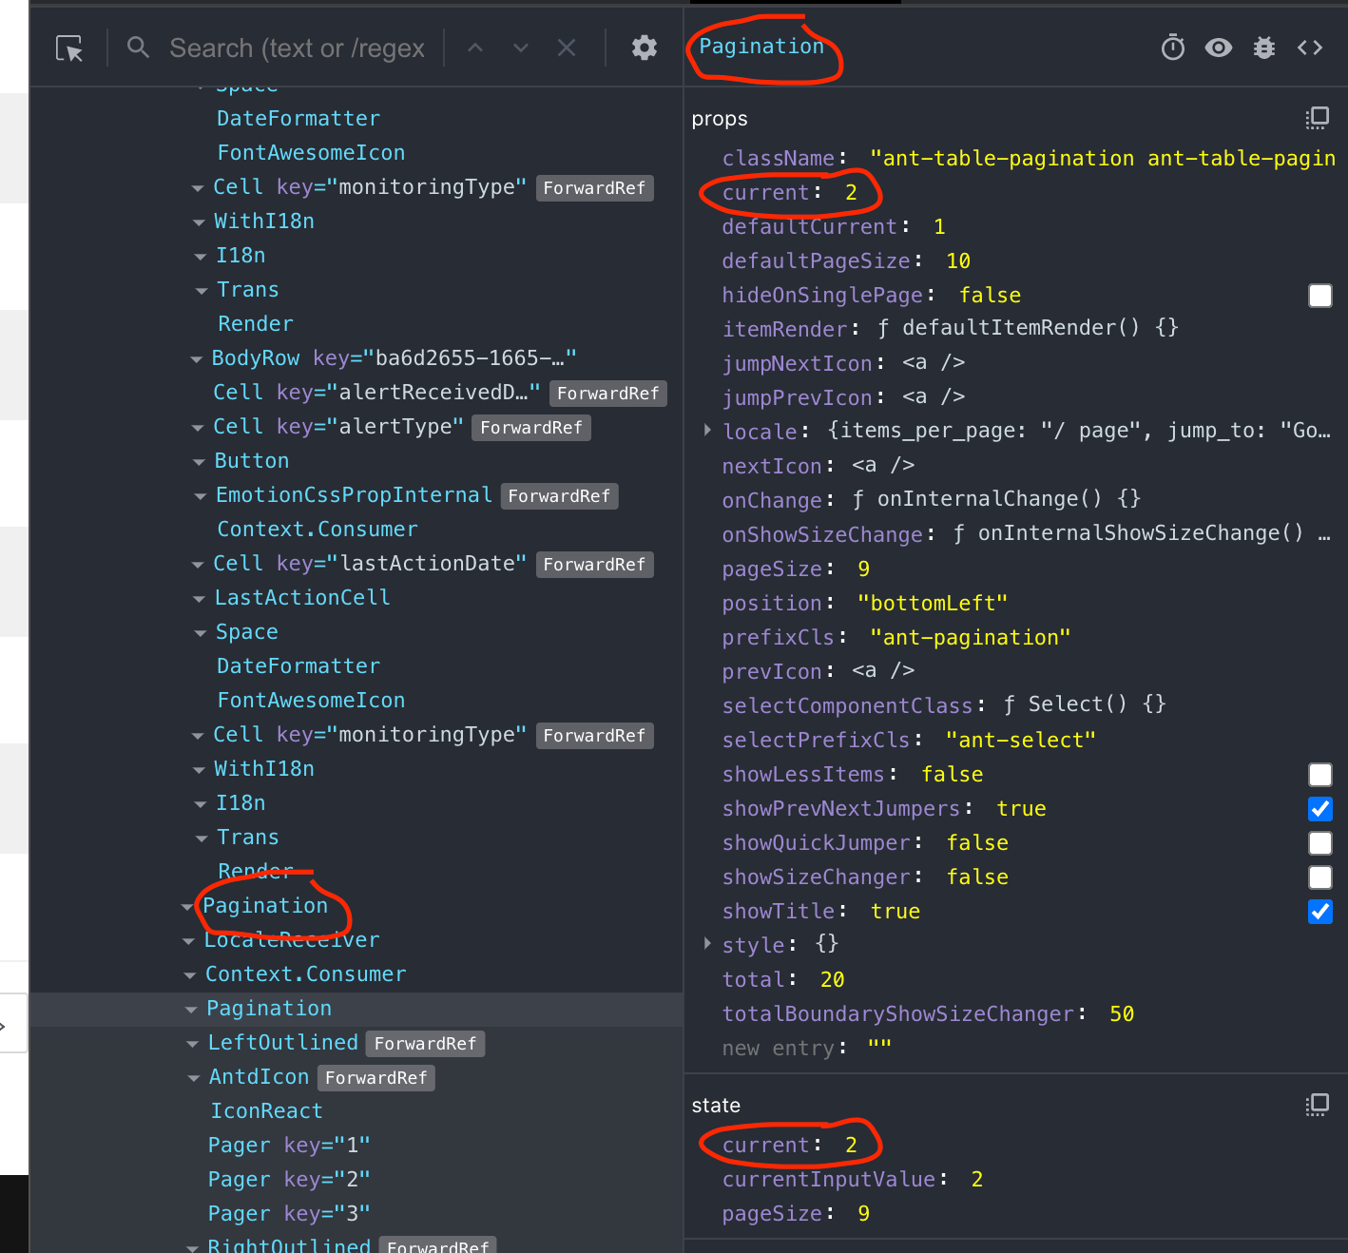The height and width of the screenshot is (1253, 1348).
Task: Collapse the circled Pagination tree item
Action: 186,906
